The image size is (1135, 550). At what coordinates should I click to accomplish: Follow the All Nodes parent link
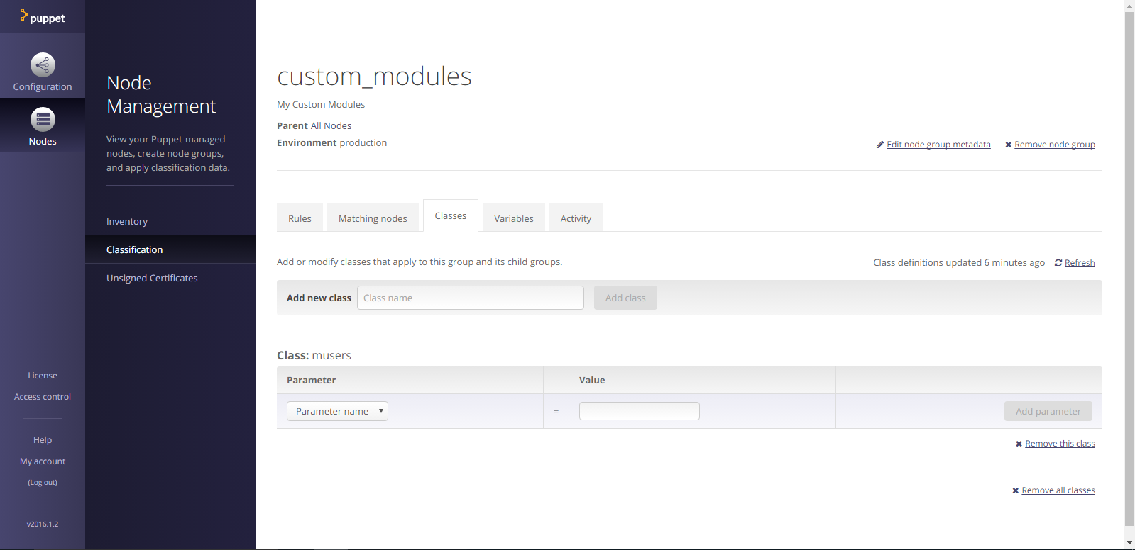[x=331, y=125]
